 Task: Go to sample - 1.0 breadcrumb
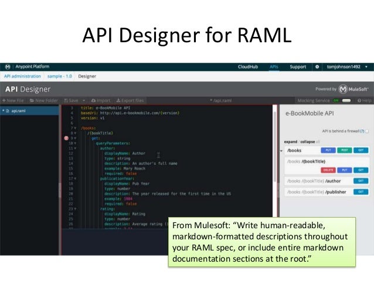pos(59,76)
